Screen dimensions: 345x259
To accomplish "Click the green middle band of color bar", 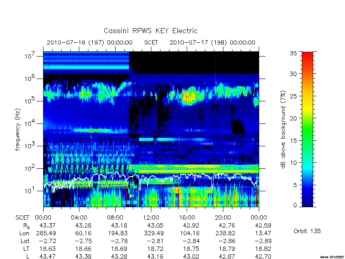I will tap(307, 130).
